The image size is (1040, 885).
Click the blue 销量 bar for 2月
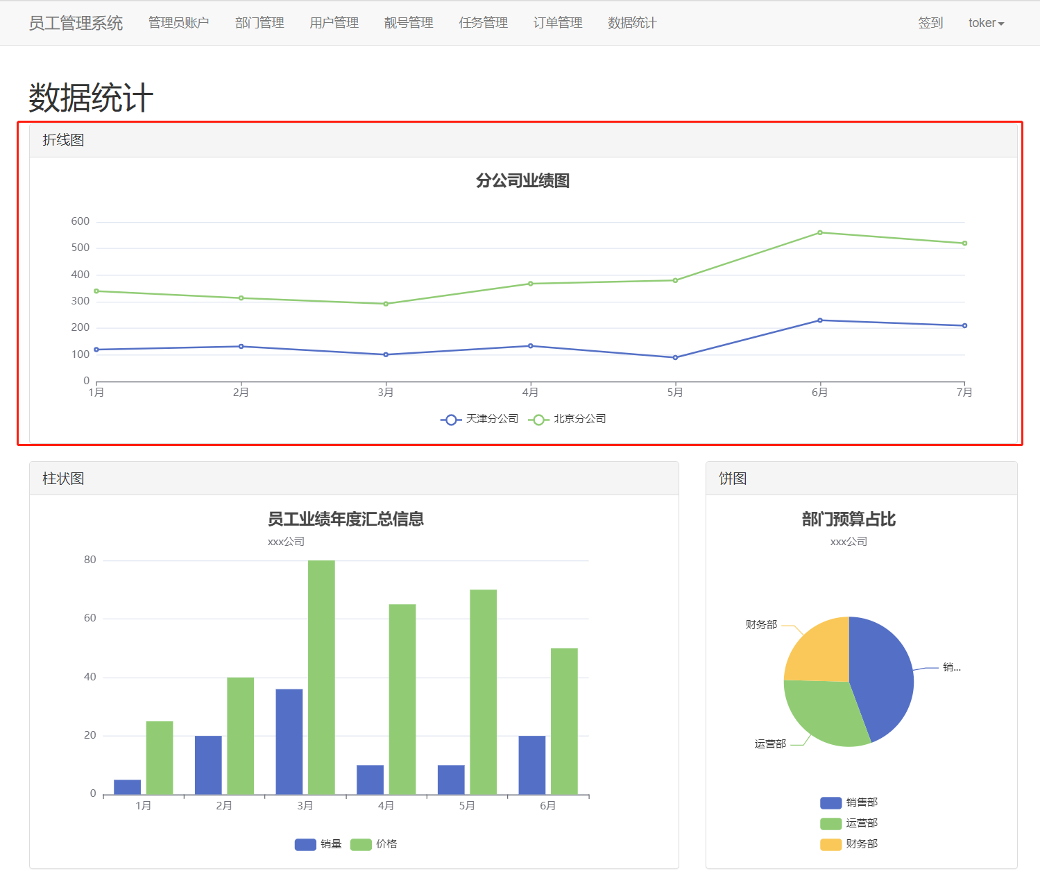[208, 765]
